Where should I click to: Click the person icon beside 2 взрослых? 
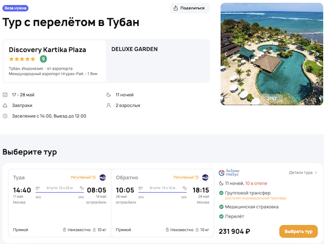[x=109, y=105]
